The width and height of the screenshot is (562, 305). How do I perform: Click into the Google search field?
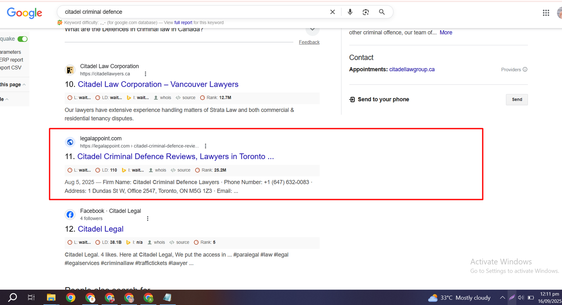click(x=193, y=12)
